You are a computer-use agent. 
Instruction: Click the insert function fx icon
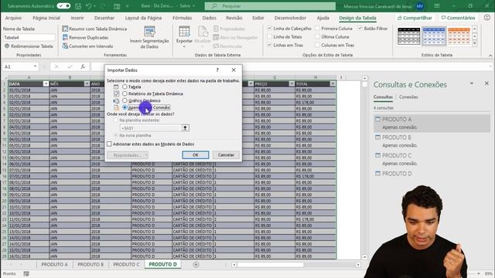point(83,66)
